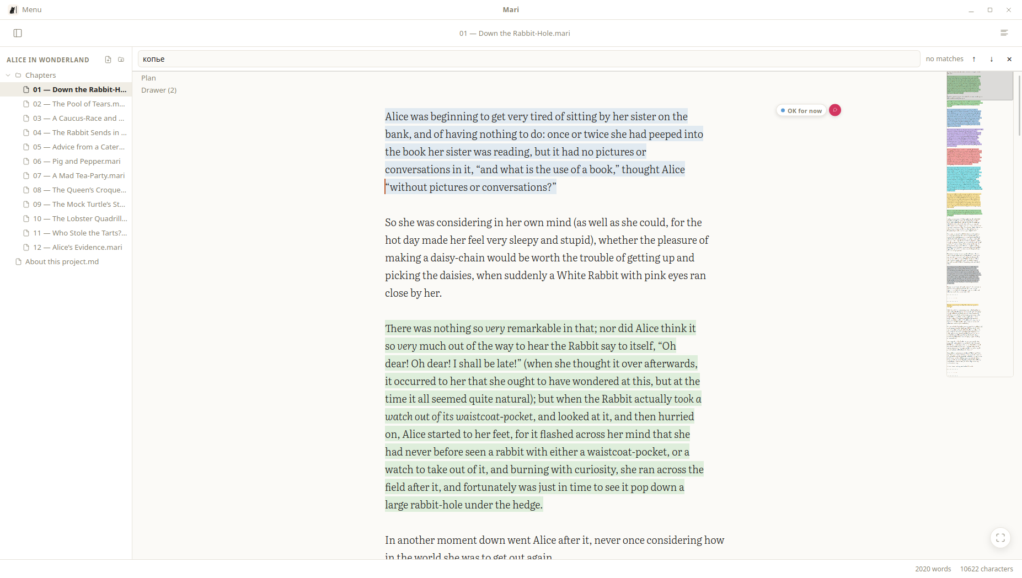Collapse the Chapters folder
Image resolution: width=1022 pixels, height=578 pixels.
coord(8,75)
